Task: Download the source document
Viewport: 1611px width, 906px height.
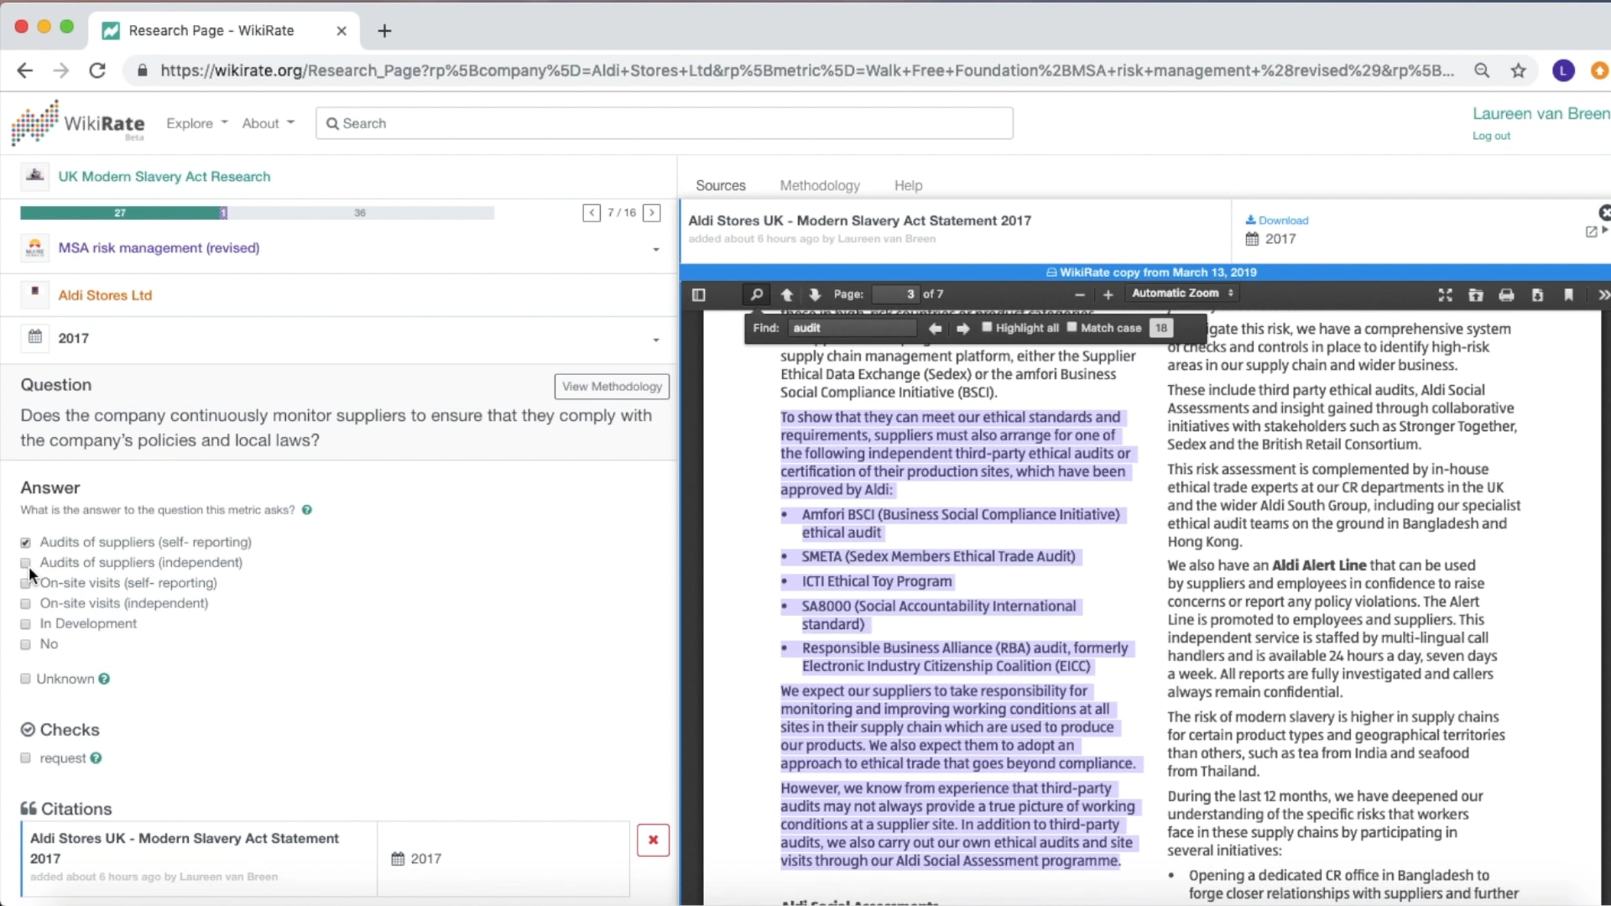Action: pyautogui.click(x=1277, y=220)
